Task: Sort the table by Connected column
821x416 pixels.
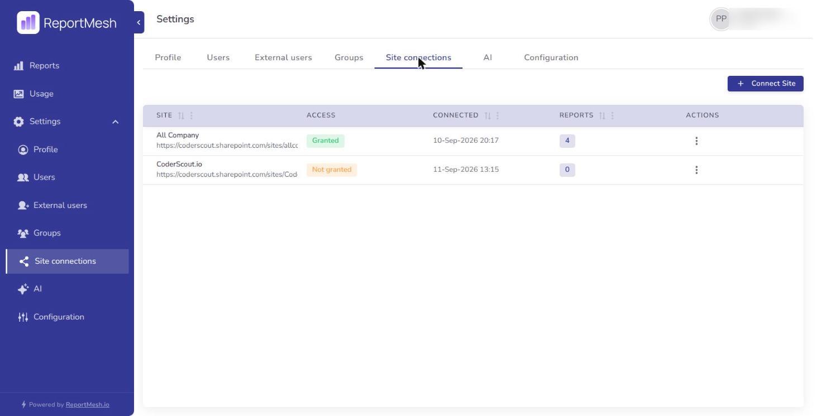Action: coord(488,115)
